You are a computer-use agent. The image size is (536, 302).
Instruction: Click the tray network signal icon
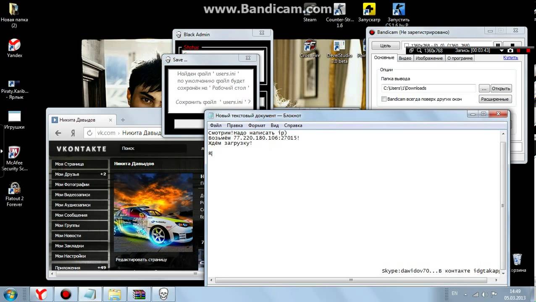[474, 294]
